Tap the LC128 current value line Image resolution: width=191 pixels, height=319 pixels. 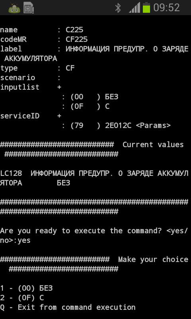[x=94, y=178]
